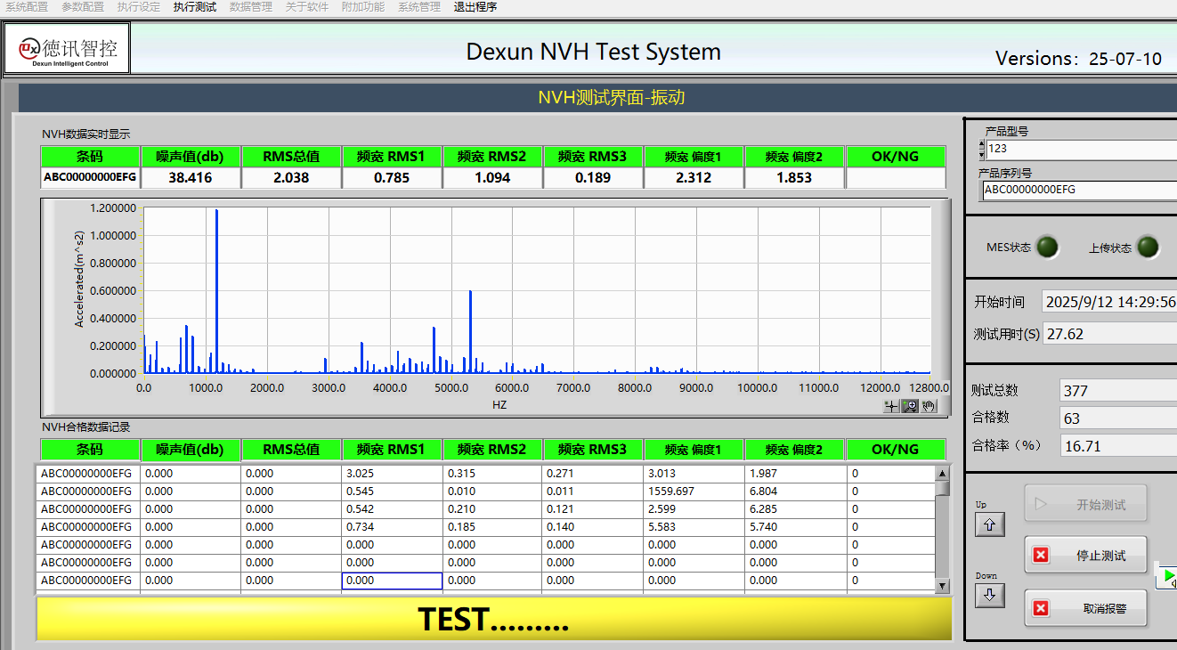Increment 产品型号 using the up stepper arrow

coord(982,143)
